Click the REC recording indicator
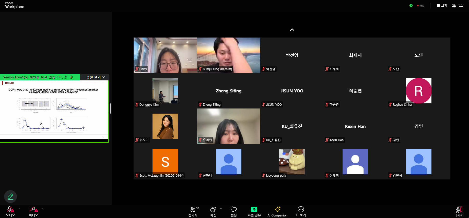The height and width of the screenshot is (218, 469). pos(421,6)
